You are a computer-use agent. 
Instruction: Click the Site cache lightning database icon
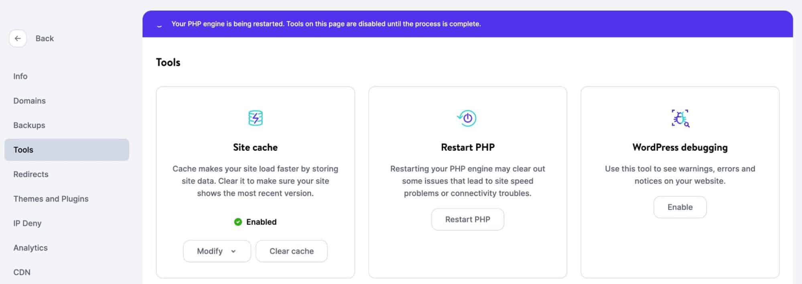[256, 118]
